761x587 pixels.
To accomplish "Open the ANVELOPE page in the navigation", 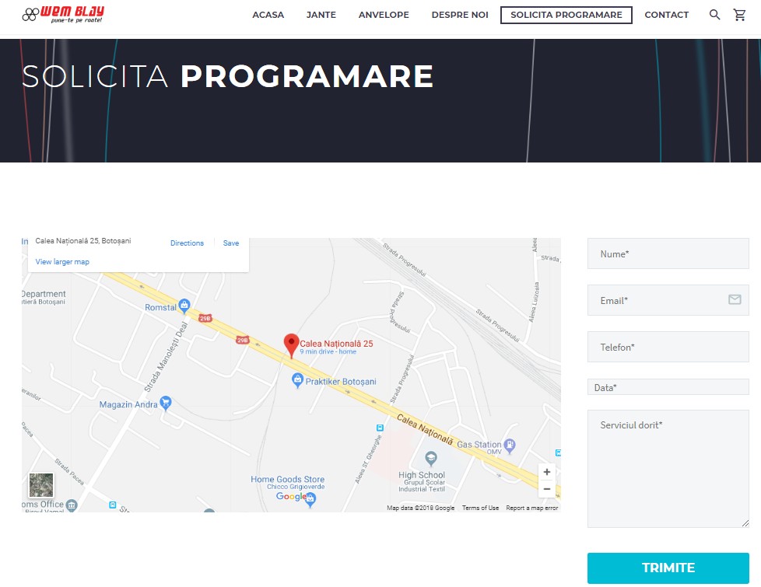I will (384, 15).
